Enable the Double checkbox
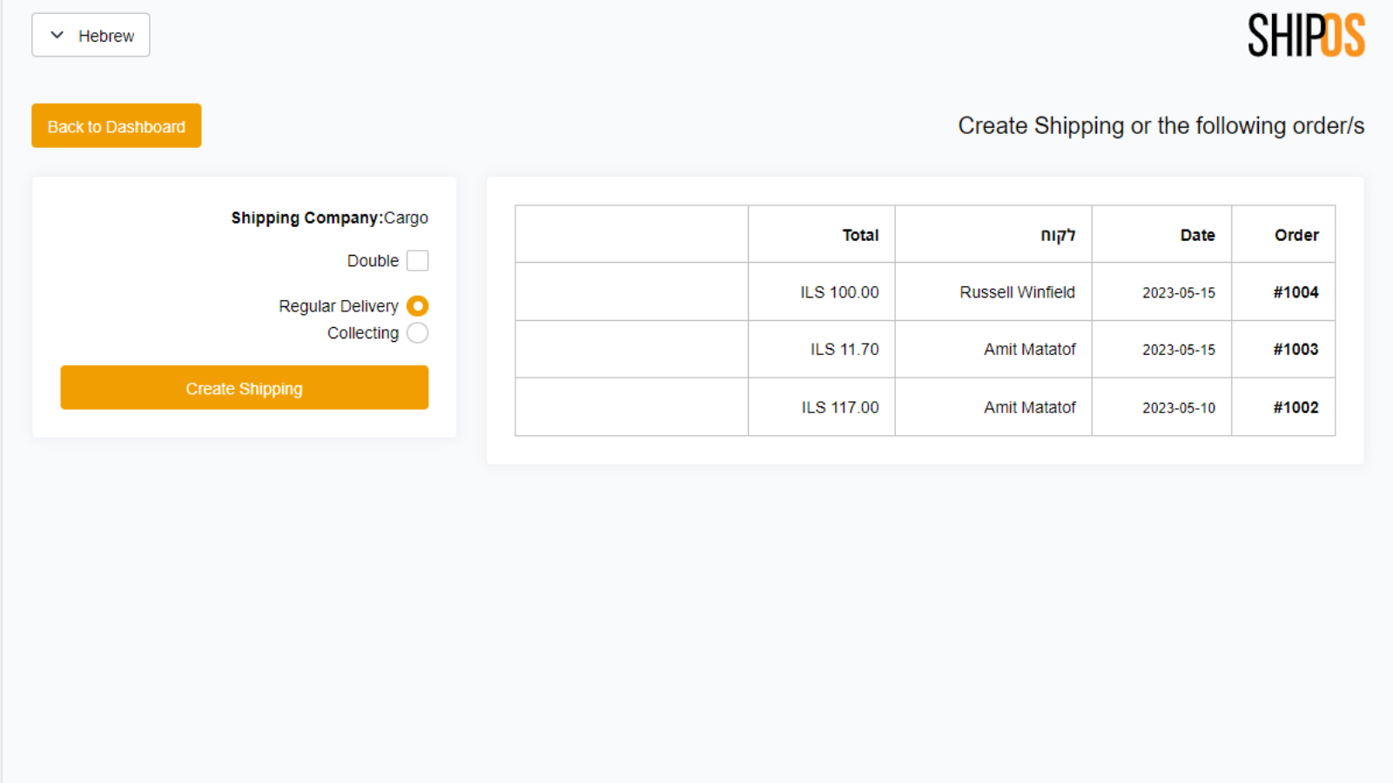1393x783 pixels. [x=418, y=261]
